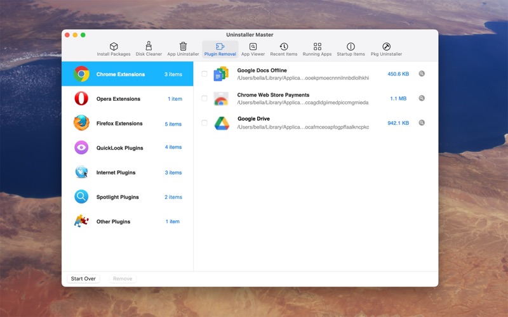Minimize the window with yellow button
The height and width of the screenshot is (317, 508).
(x=75, y=35)
